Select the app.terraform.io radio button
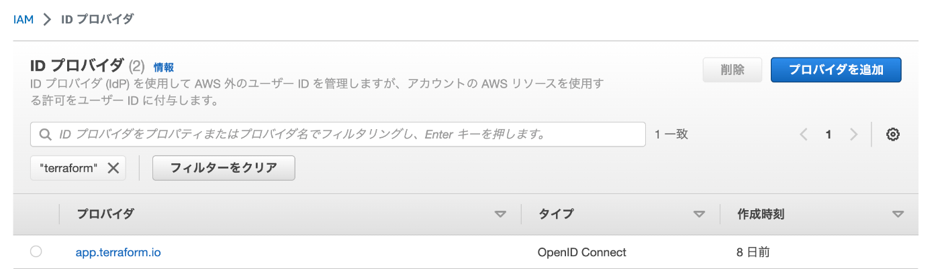The height and width of the screenshot is (269, 940). (x=36, y=252)
